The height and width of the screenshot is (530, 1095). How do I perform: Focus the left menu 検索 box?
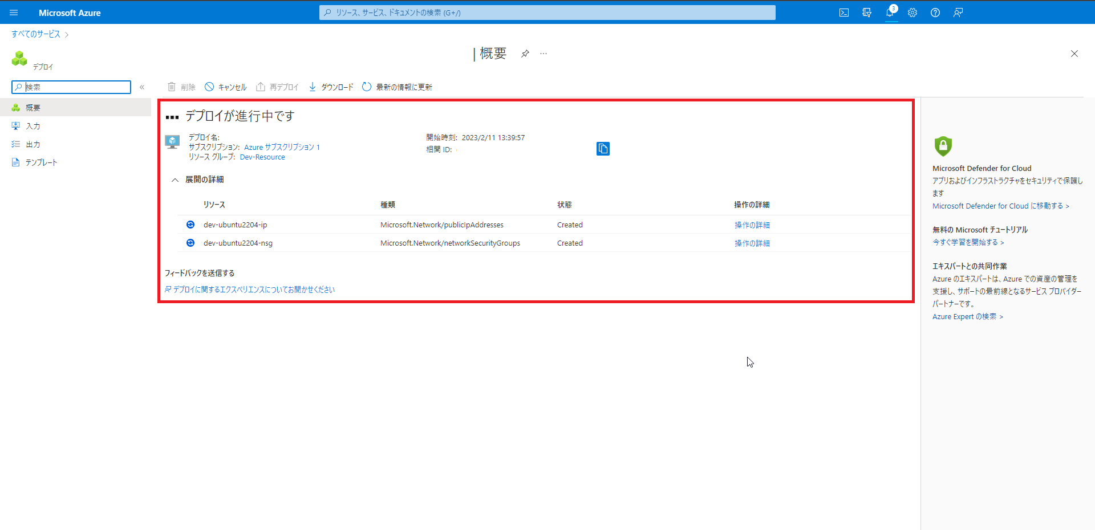71,87
